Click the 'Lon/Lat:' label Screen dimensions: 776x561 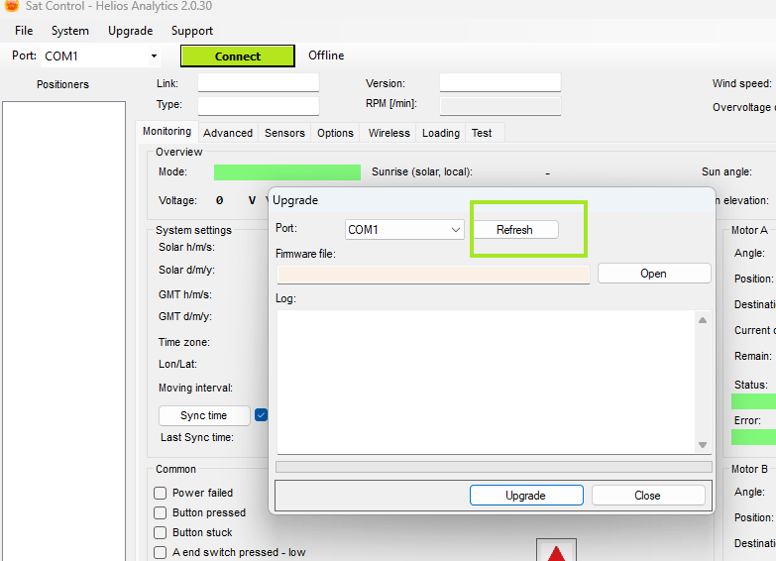[x=177, y=364]
